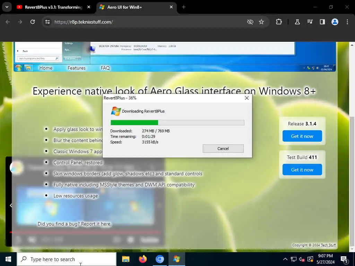This screenshot has height=266, width=355.
Task: Close the Revert8Plus YouTube tab
Action: pos(89,7)
